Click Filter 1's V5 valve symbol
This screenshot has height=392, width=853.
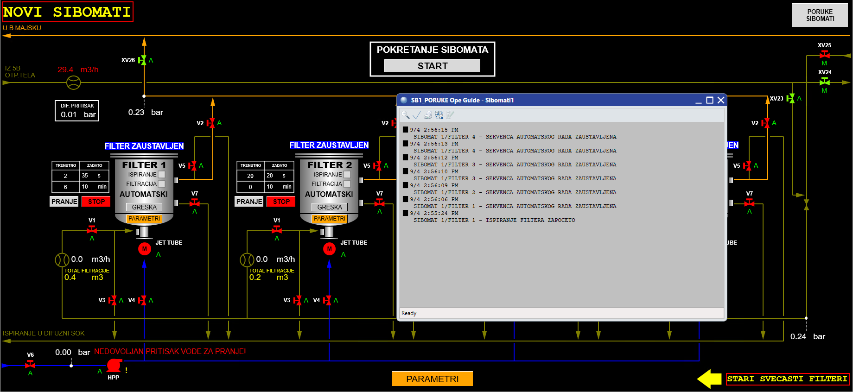pyautogui.click(x=193, y=165)
